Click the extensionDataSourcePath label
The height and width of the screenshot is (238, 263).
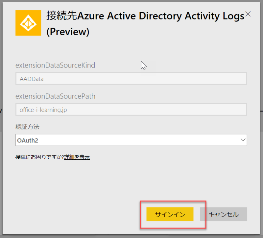(55, 96)
